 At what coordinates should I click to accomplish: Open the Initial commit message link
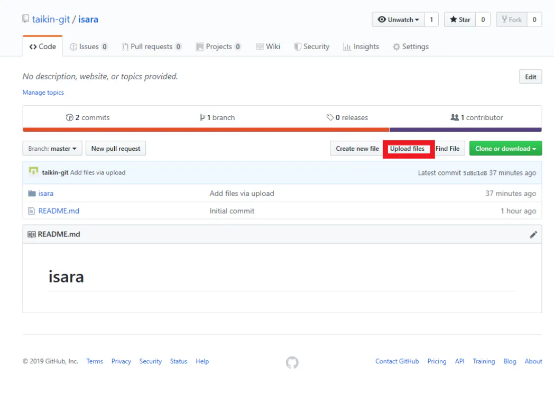point(232,211)
